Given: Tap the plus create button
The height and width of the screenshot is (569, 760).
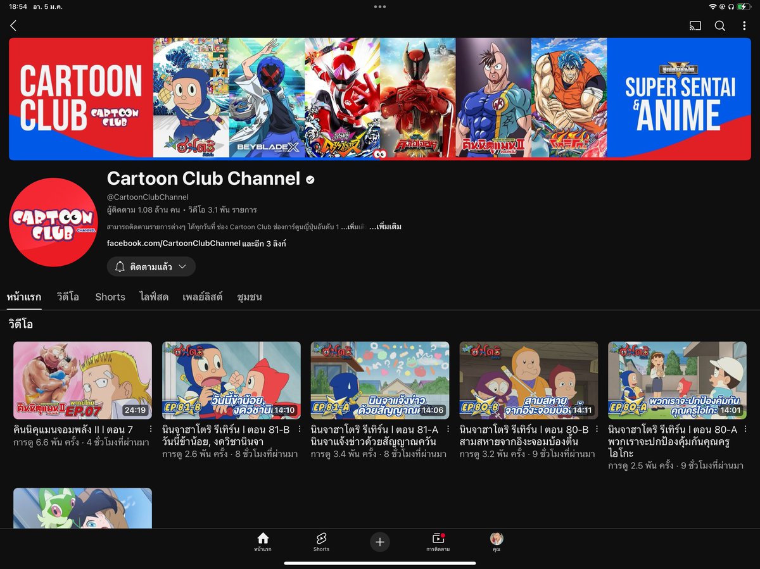Looking at the screenshot, I should (380, 542).
